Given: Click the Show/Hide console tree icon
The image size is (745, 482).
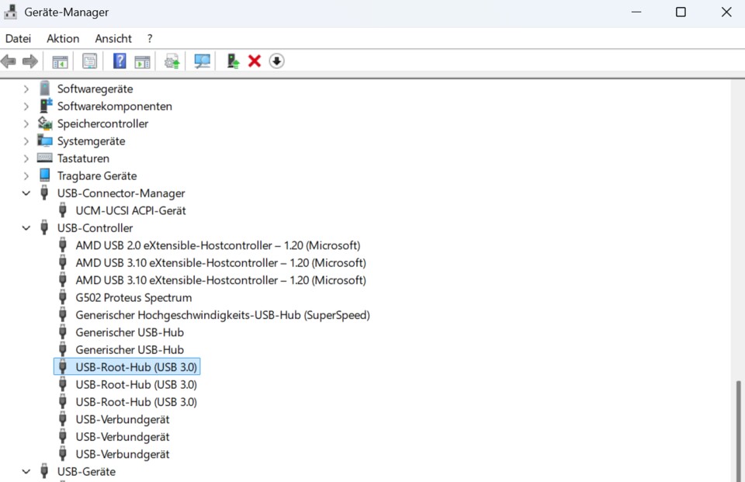Looking at the screenshot, I should pyautogui.click(x=60, y=61).
